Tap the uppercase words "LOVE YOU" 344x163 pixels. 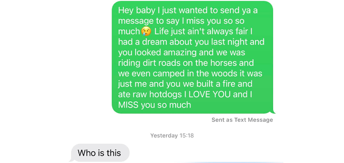click(x=210, y=95)
